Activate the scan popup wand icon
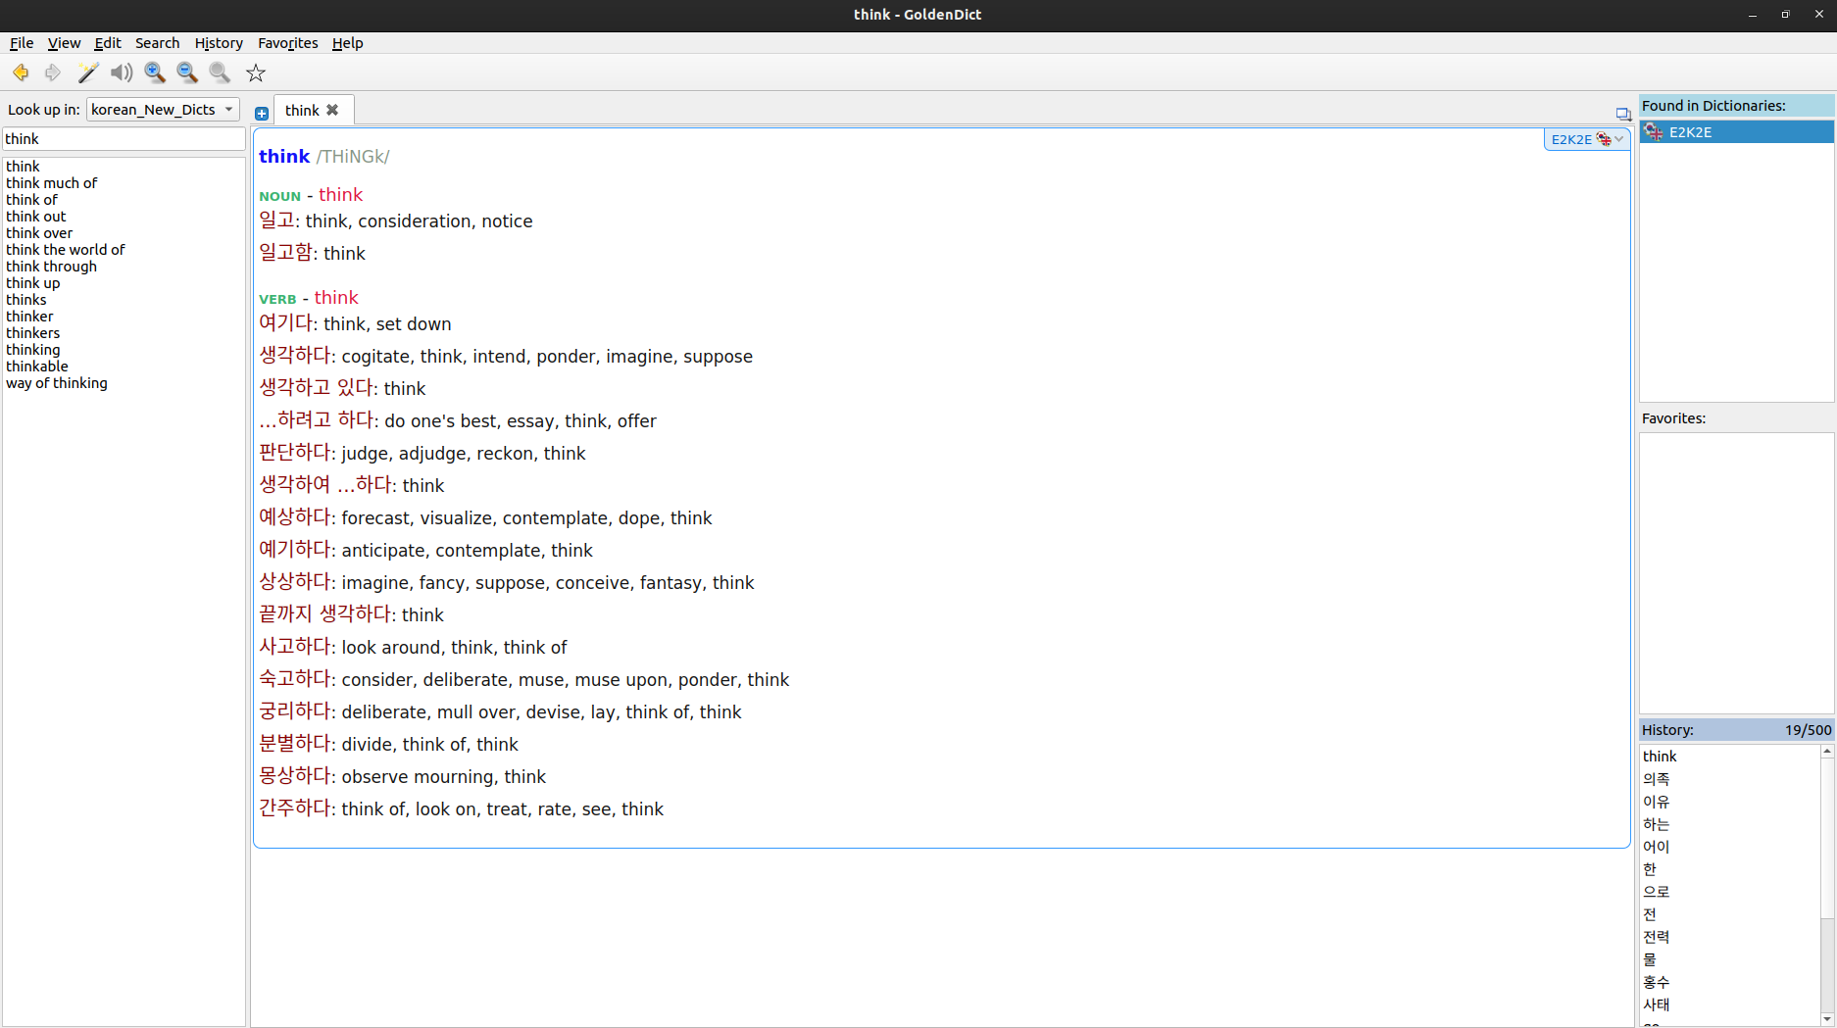This screenshot has width=1837, height=1028. coord(88,73)
